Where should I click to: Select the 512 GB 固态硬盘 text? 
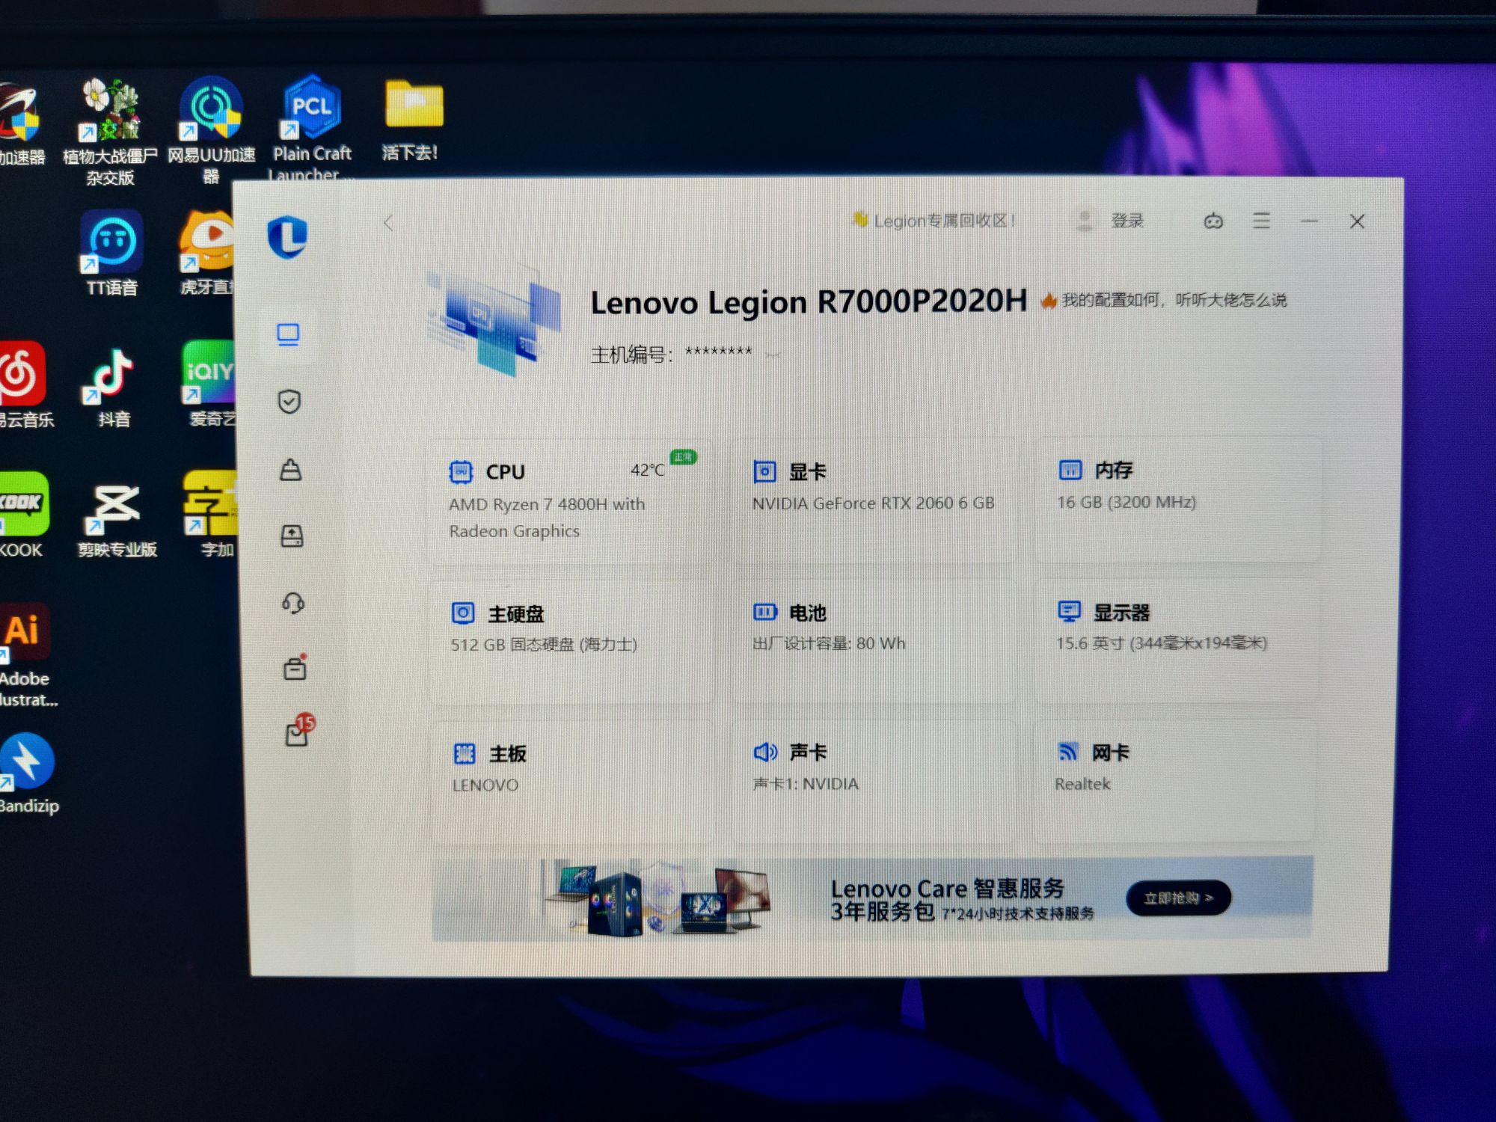tap(544, 644)
